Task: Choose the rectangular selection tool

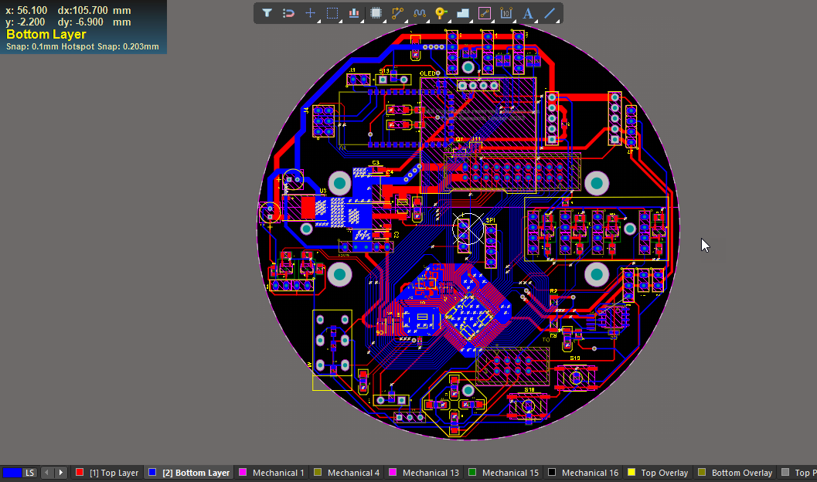Action: pyautogui.click(x=332, y=13)
